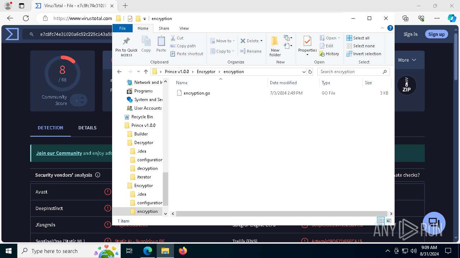The image size is (460, 258).
Task: Switch to the Share ribbon tab
Action: pos(164,28)
